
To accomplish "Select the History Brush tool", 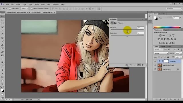I will click(3, 48).
